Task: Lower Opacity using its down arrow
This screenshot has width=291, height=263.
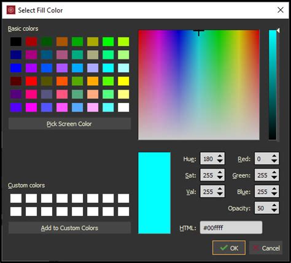Action: (x=274, y=210)
